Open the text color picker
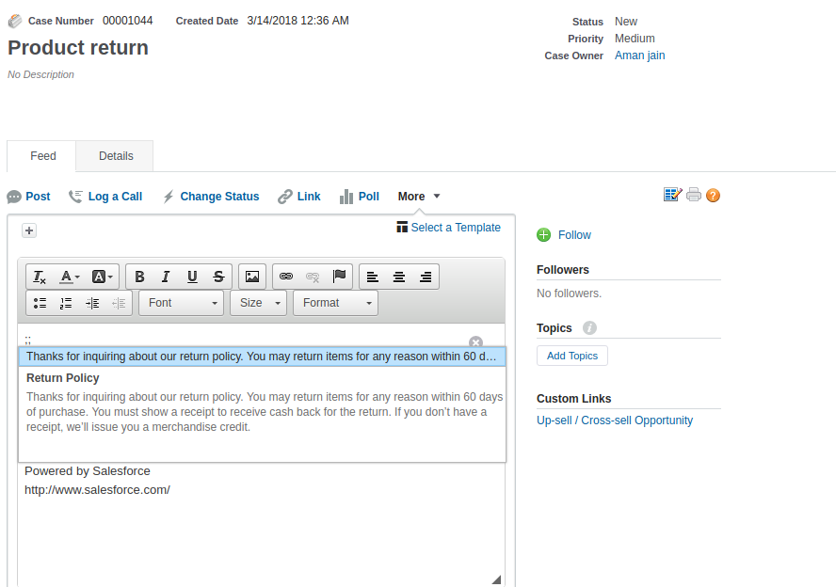 [x=70, y=277]
